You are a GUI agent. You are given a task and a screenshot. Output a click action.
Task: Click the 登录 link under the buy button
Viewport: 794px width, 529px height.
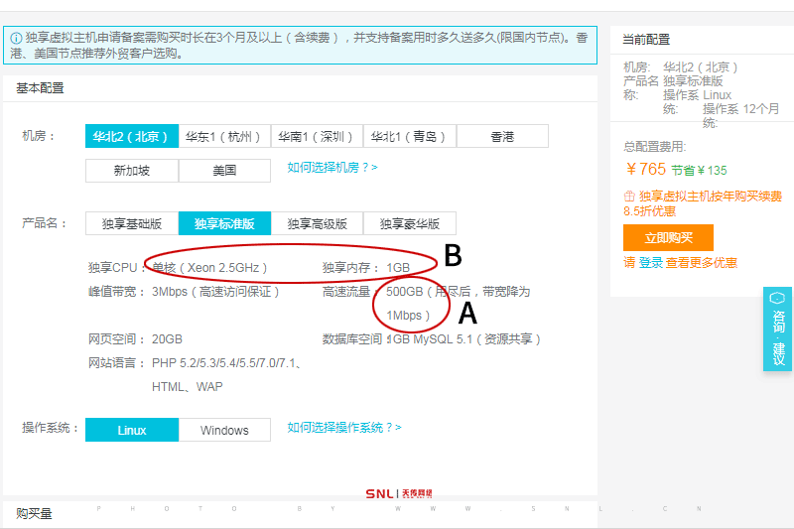tap(651, 263)
